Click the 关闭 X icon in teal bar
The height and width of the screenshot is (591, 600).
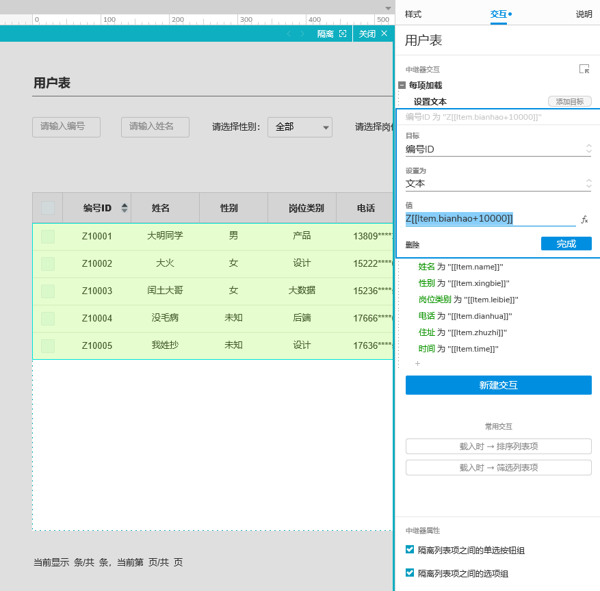pos(384,34)
